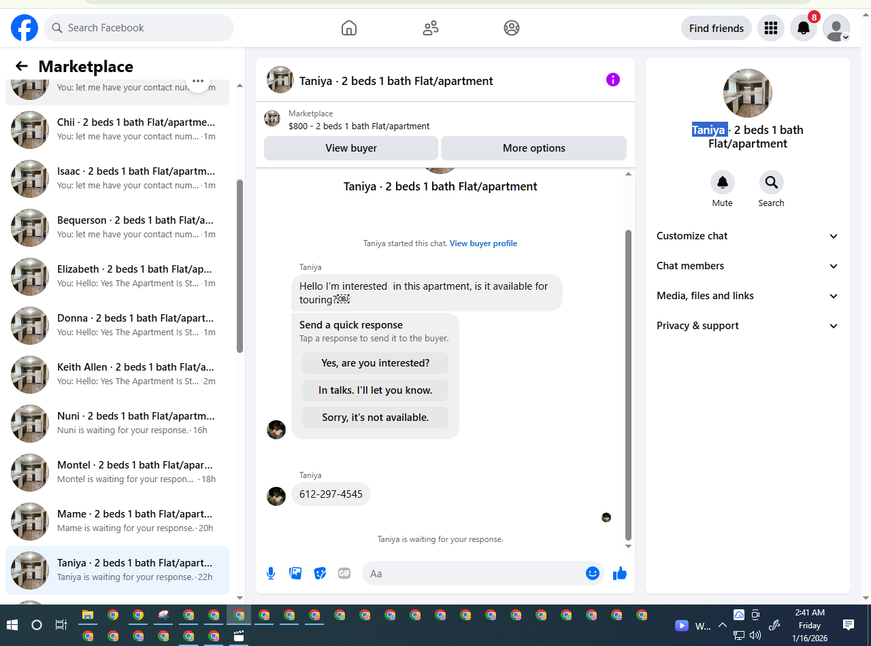
Task: Click the message input field 'Aa'
Action: click(473, 573)
